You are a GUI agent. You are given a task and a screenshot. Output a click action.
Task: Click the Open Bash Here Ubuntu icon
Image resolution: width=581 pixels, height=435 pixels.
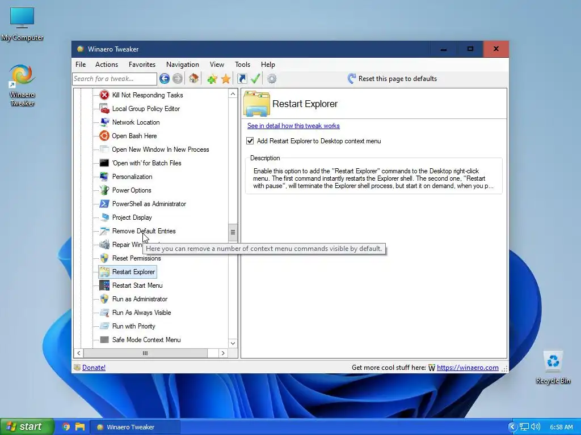coord(104,136)
